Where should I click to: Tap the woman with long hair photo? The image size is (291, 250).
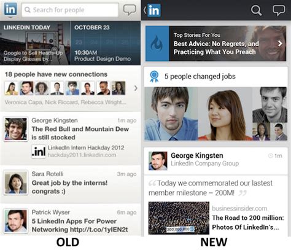225,114
